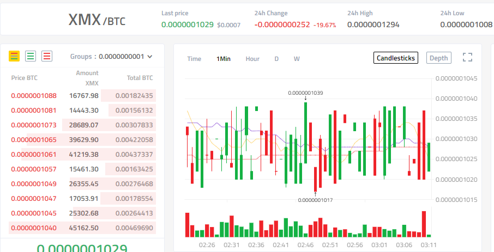Click amount 45162.50 in order book

[84, 228]
